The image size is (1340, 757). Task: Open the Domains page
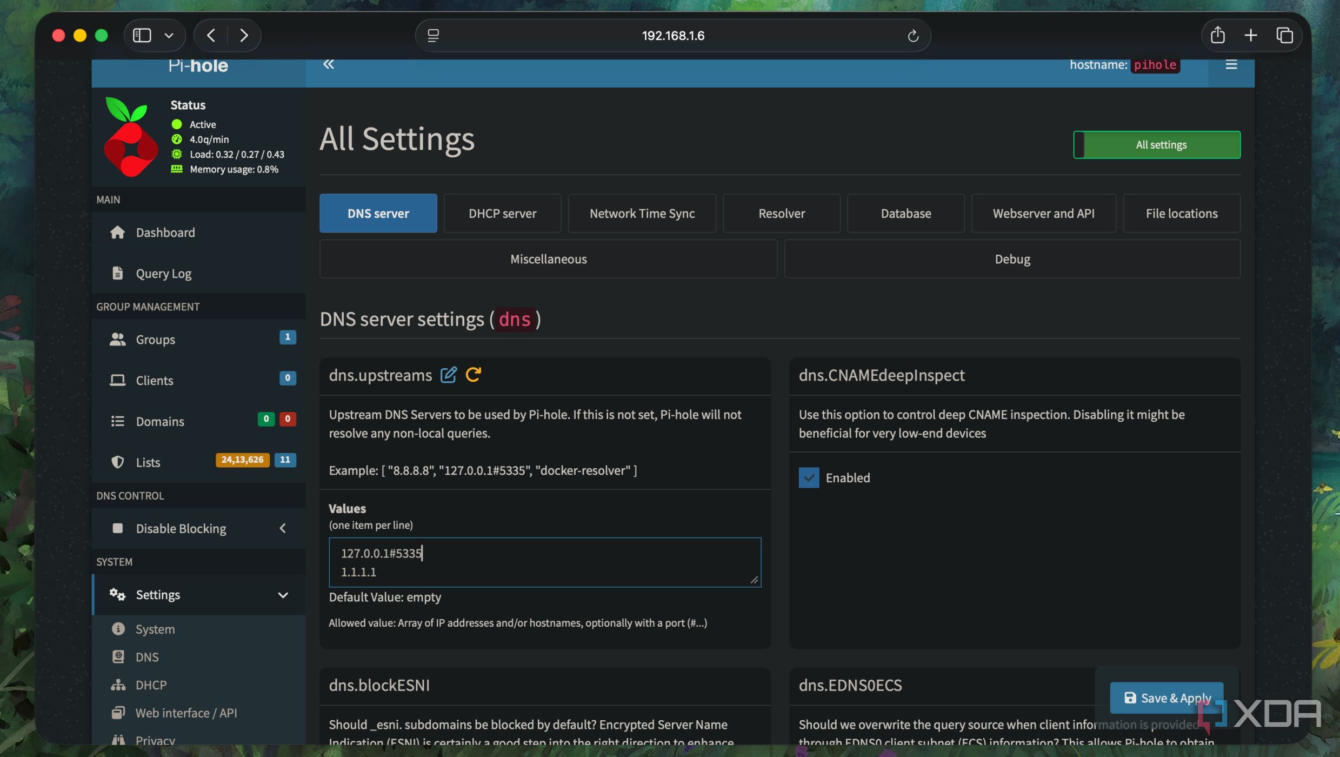(198, 421)
